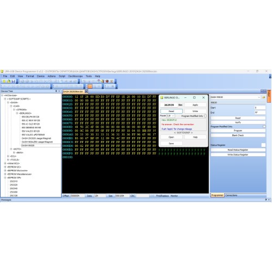Click the orange highlighted toolbar button
This screenshot has height=272, width=272.
pyautogui.click(x=90, y=86)
